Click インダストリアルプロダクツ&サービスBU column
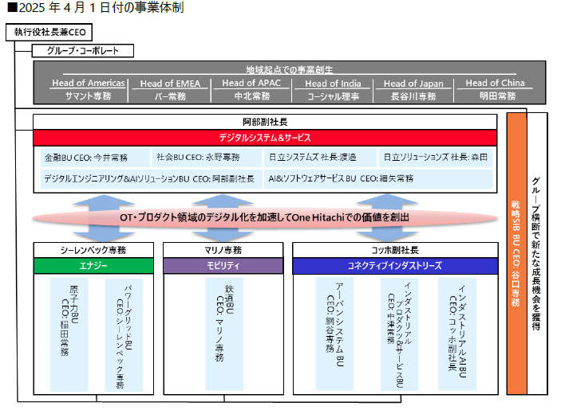The height and width of the screenshot is (410, 561). pos(399,334)
